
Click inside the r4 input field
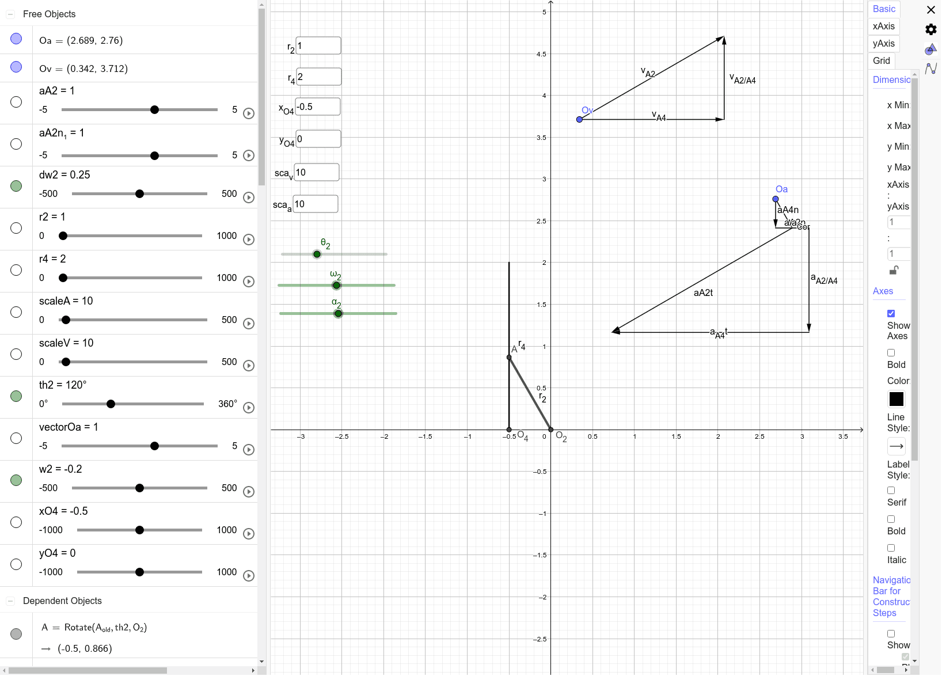pyautogui.click(x=318, y=77)
